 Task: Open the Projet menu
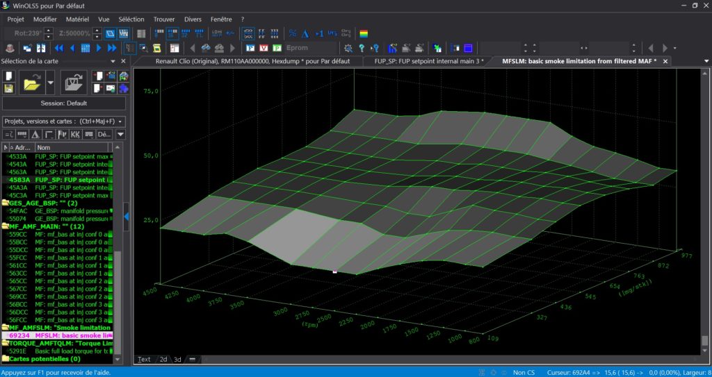(x=16, y=19)
